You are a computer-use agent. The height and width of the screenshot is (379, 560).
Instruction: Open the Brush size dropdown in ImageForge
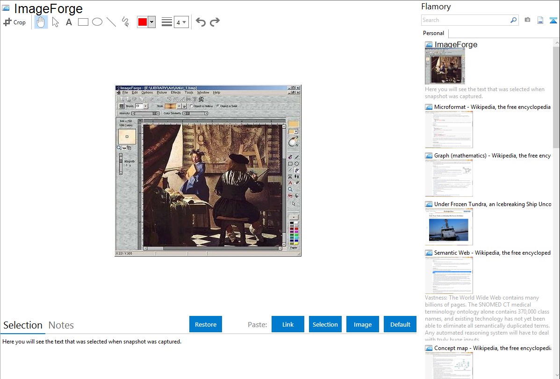click(x=146, y=106)
